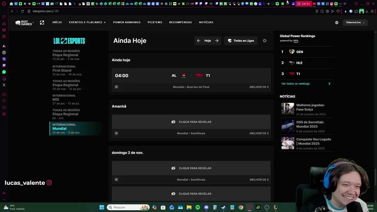
Task: Open the POWER RANKINGS page
Action: 127,22
